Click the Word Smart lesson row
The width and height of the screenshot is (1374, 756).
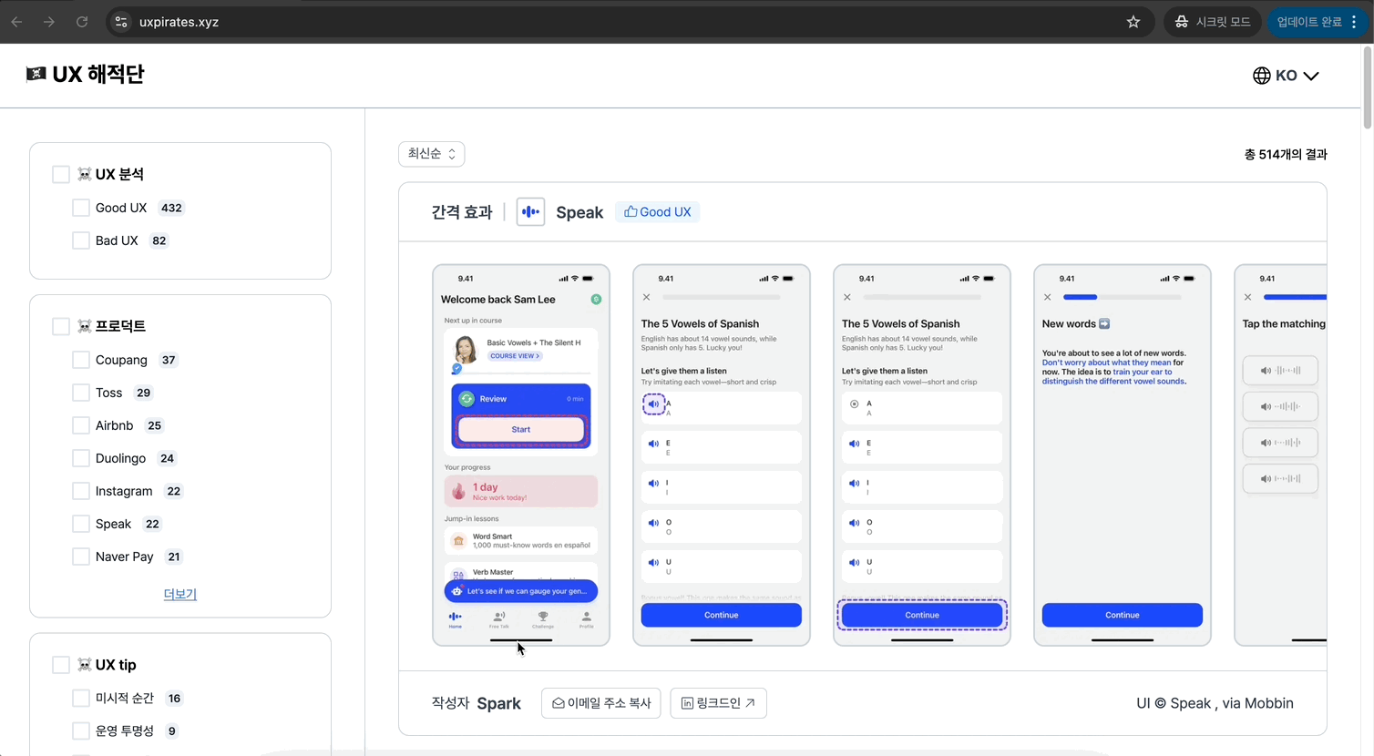point(521,541)
